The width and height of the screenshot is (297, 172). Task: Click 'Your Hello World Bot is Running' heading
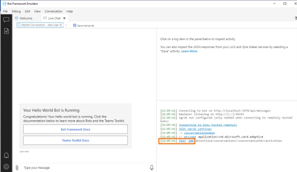51,111
